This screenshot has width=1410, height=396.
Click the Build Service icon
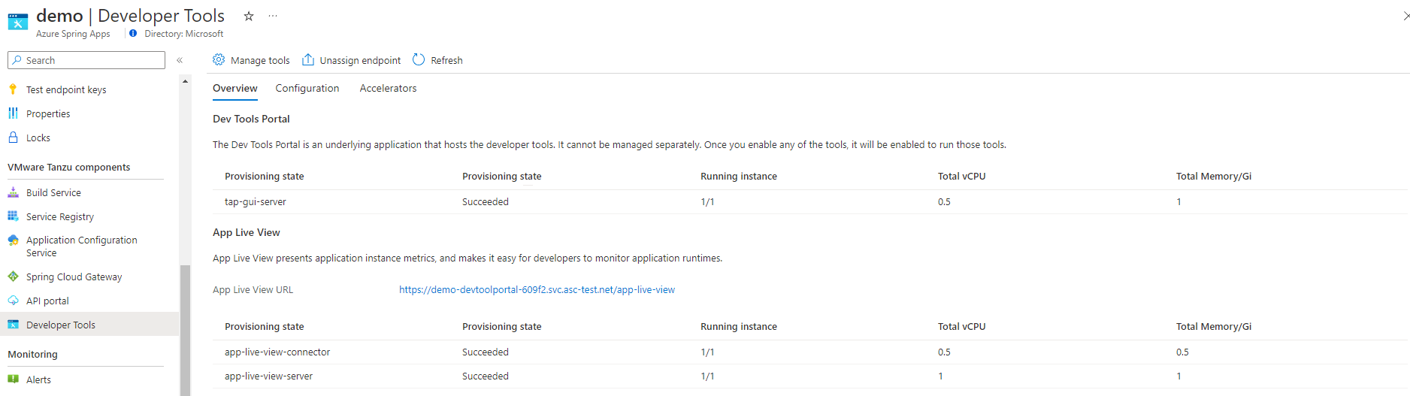point(13,192)
